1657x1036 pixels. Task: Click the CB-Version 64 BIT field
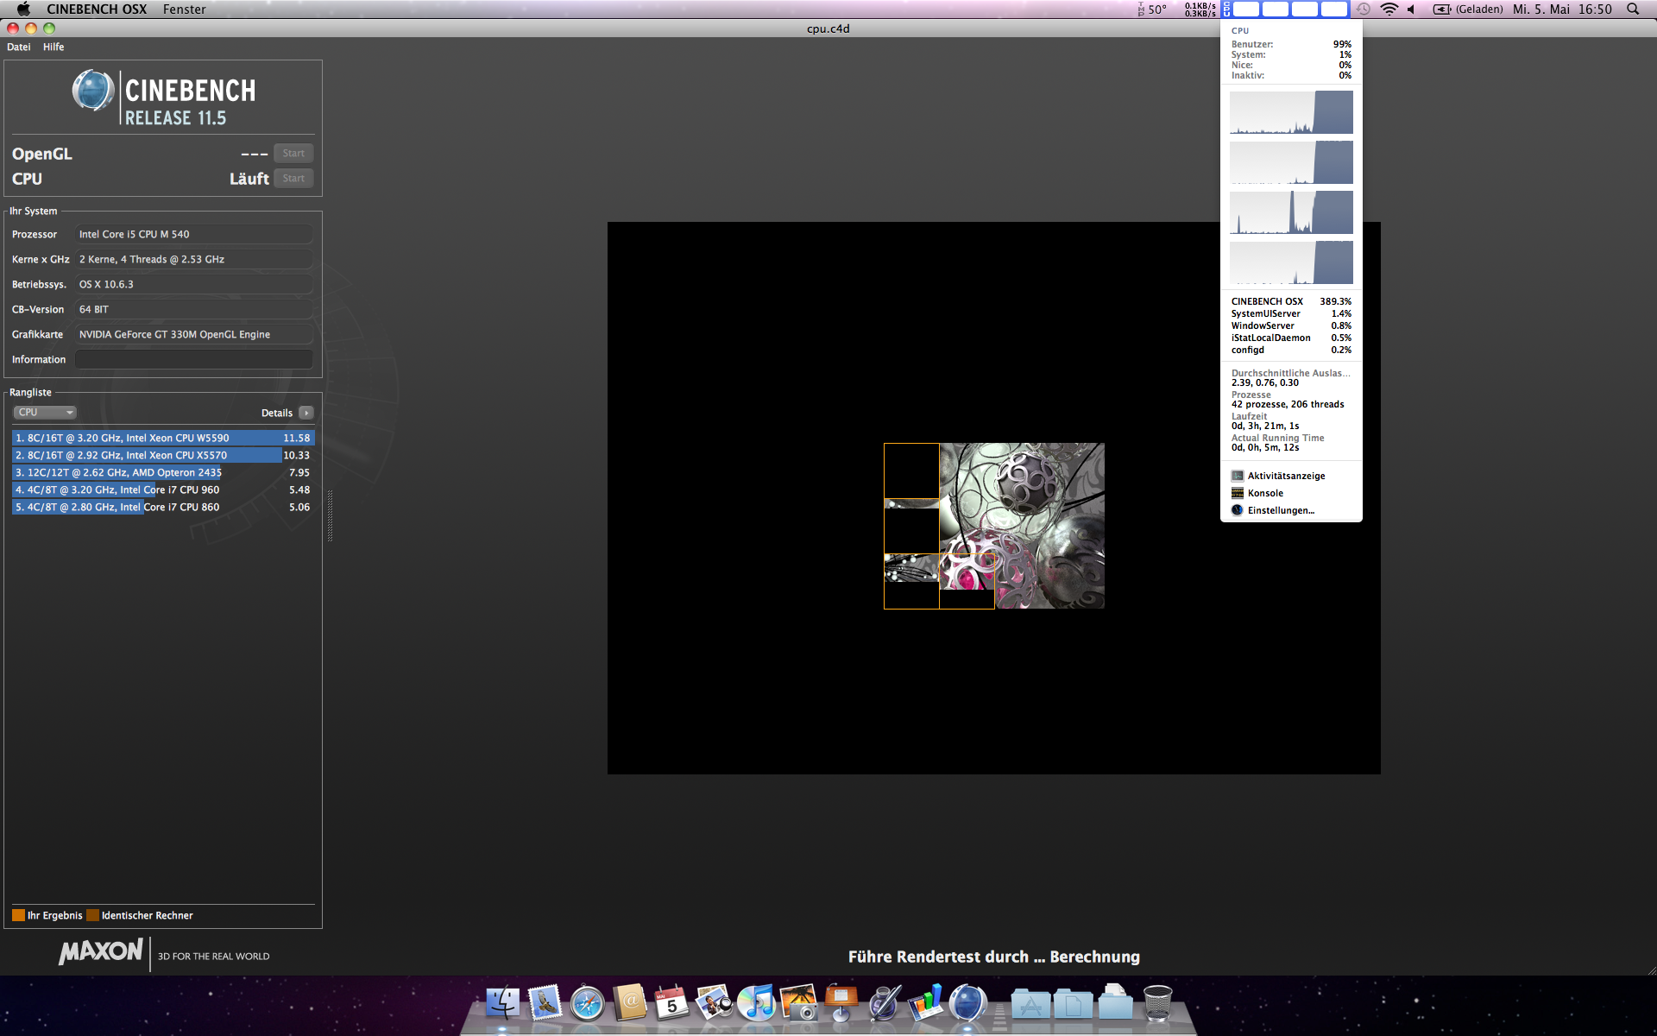[x=193, y=309]
